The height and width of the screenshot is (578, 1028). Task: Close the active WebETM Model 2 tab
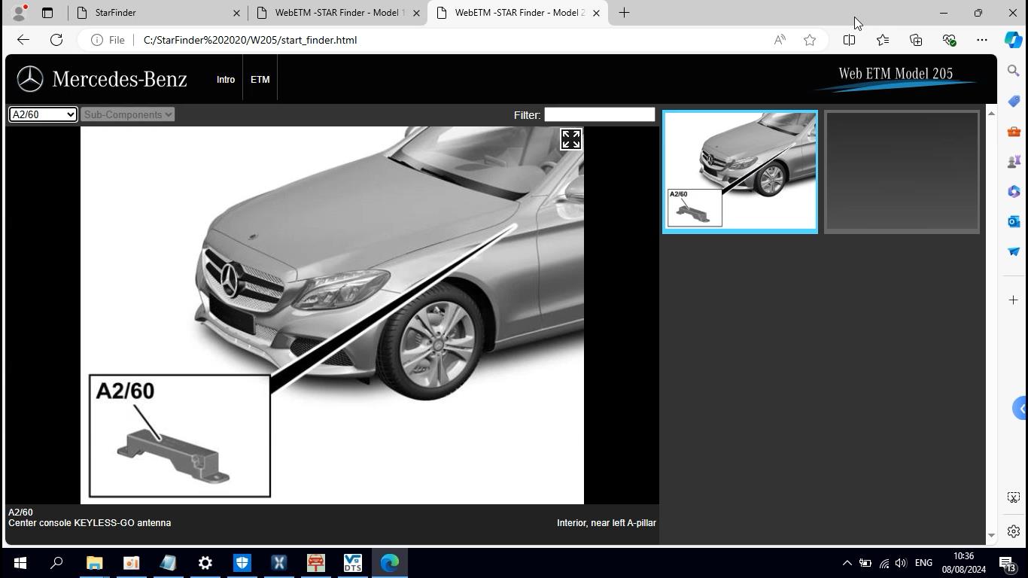tap(596, 13)
